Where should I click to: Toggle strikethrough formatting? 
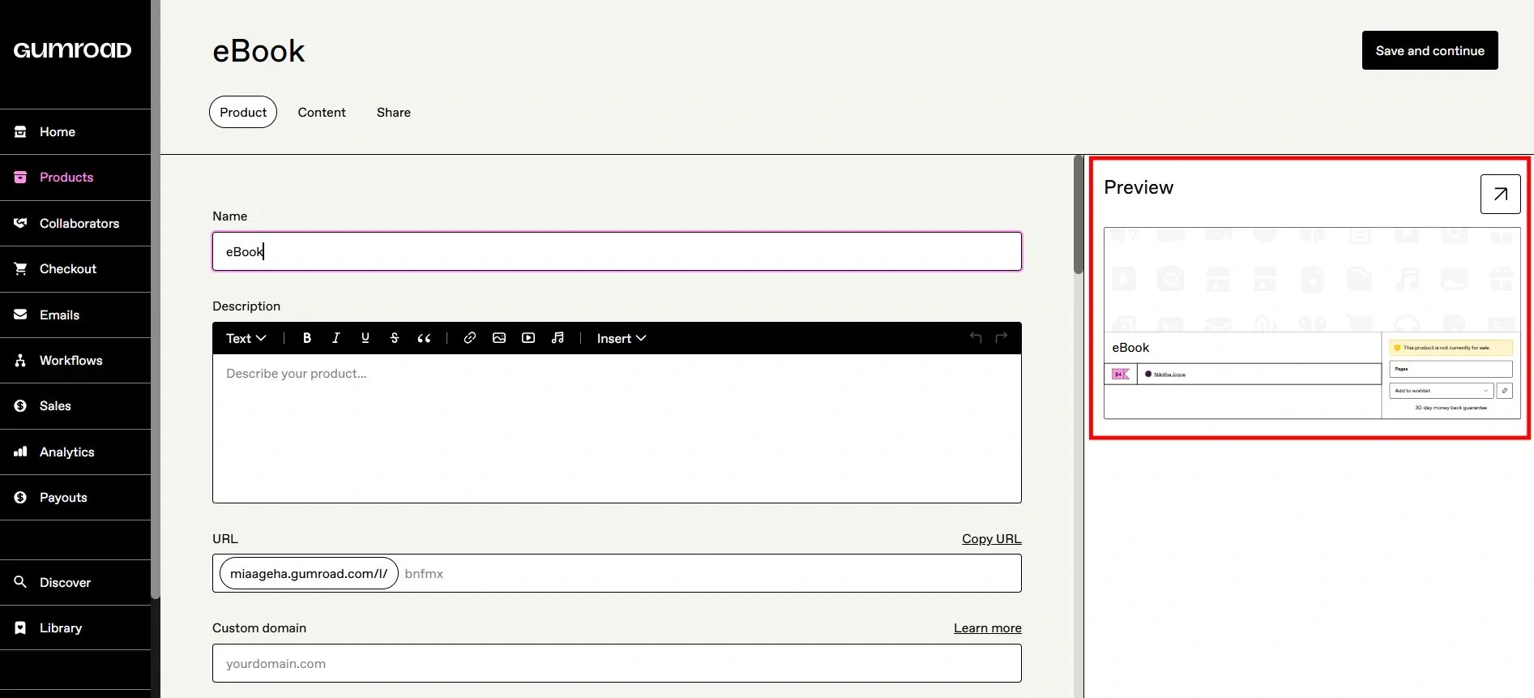point(395,338)
